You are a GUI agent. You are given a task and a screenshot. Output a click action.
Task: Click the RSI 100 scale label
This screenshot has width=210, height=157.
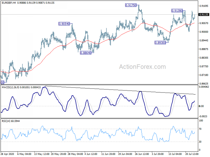point(201,121)
